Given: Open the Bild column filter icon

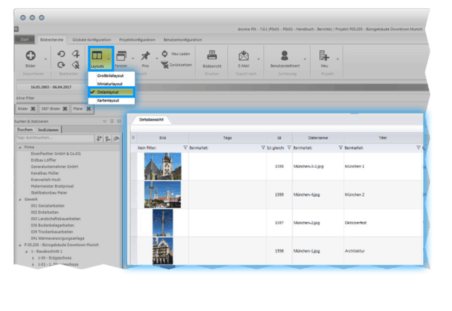Looking at the screenshot, I should (185, 147).
